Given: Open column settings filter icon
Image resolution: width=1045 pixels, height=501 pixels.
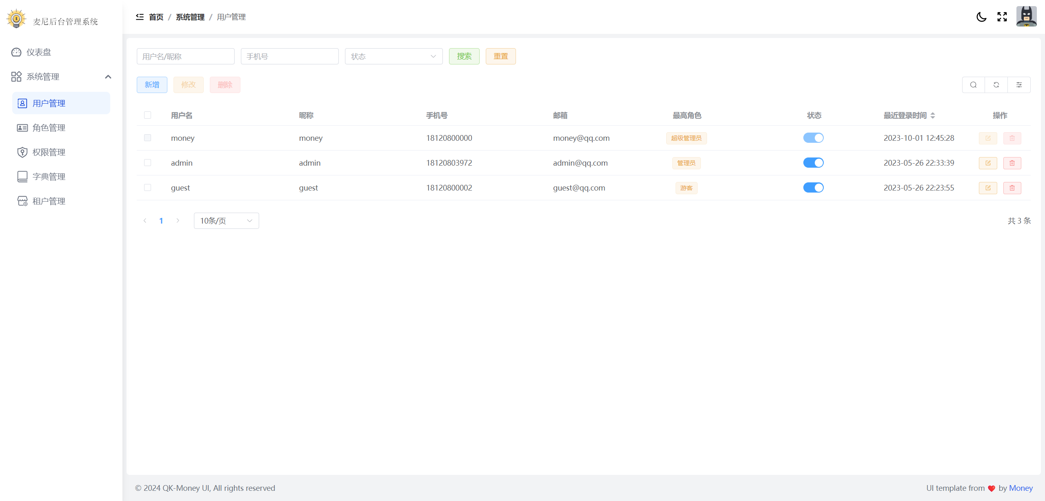Looking at the screenshot, I should click(1019, 85).
